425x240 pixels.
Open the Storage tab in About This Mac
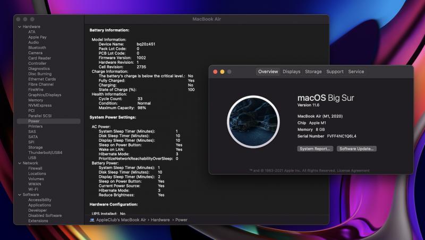[x=313, y=72]
